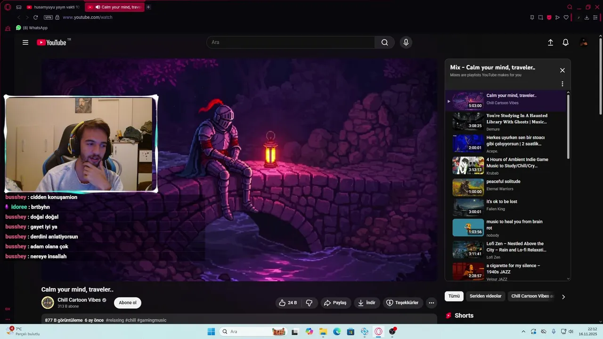Play music to heal you from brain rot
Image resolution: width=603 pixels, height=339 pixels.
(x=505, y=227)
